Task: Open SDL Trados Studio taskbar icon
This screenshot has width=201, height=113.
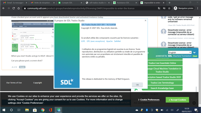Action: pyautogui.click(x=58, y=110)
